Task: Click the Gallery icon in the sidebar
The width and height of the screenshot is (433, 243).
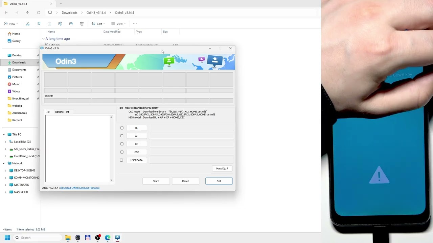Action: (x=9, y=41)
